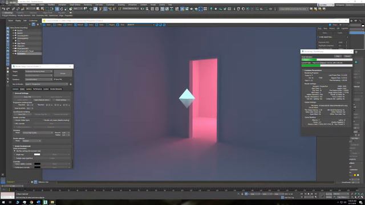Enable Reflections override checkbox
Image resolution: width=365 pixels, height=205 pixels.
click(14, 167)
